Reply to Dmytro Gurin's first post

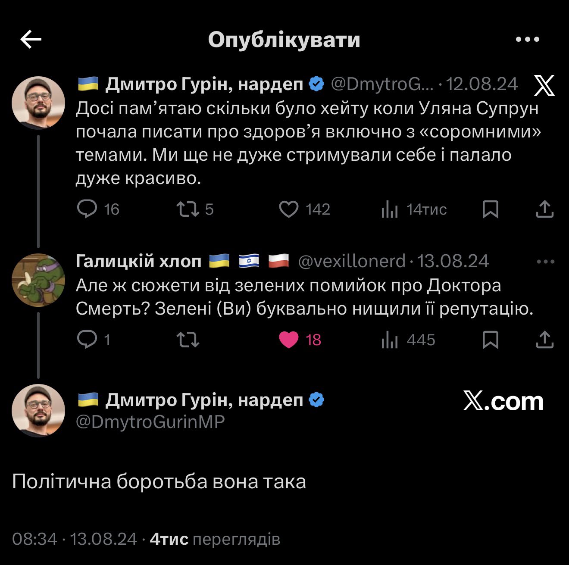point(88,209)
